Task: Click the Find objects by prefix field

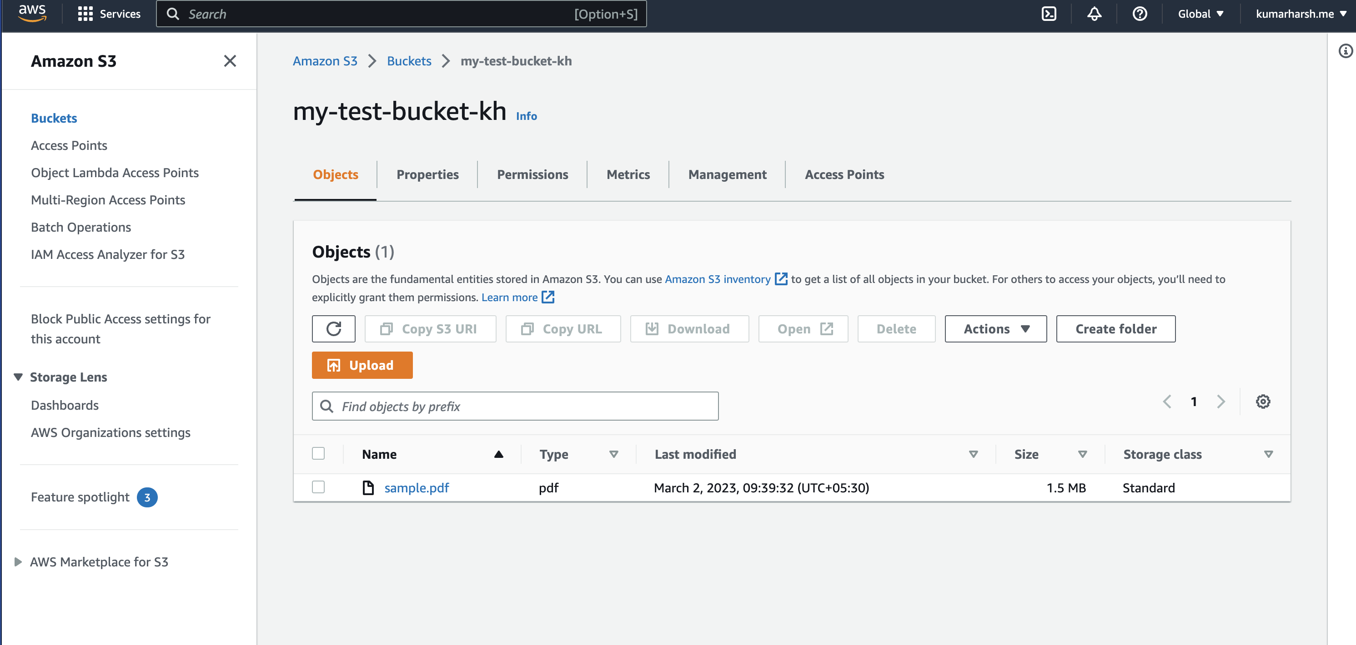Action: point(515,406)
